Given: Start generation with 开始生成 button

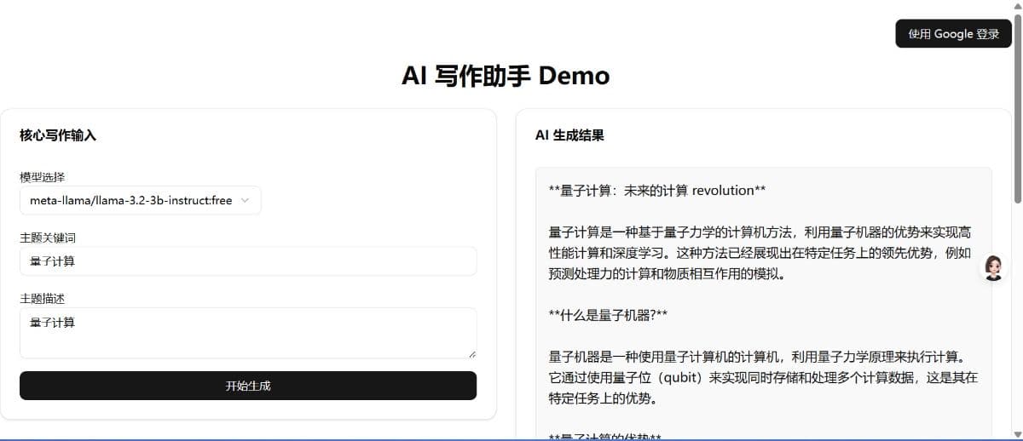Looking at the screenshot, I should click(248, 386).
